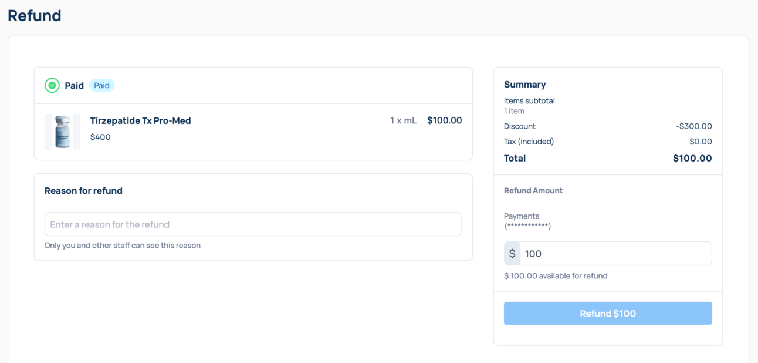758x363 pixels.
Task: Click the green paid checkmark icon
Action: 52,86
